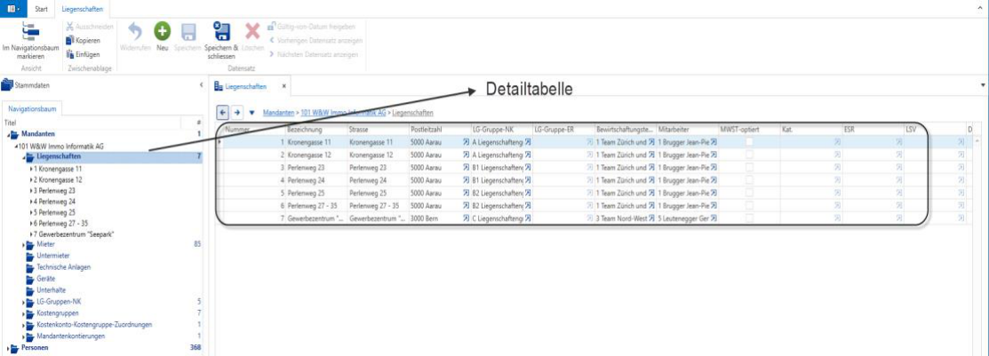Open the application menu button top-left
The image size is (989, 356).
click(x=12, y=8)
